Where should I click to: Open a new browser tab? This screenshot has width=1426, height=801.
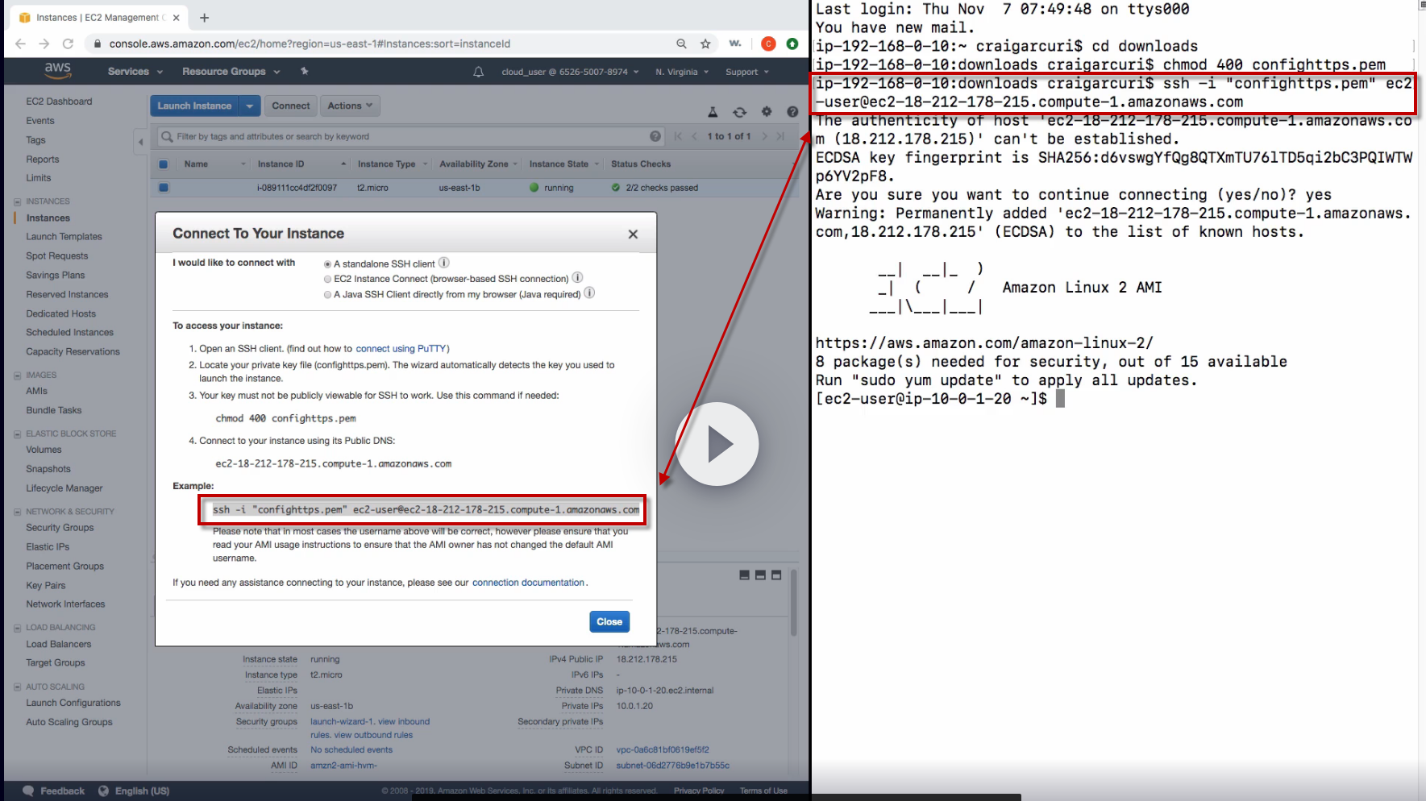coord(205,17)
